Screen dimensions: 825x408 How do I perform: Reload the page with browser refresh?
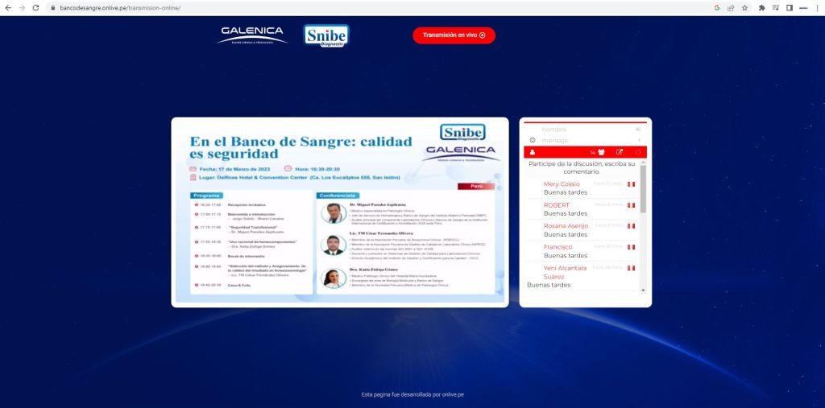pos(35,7)
